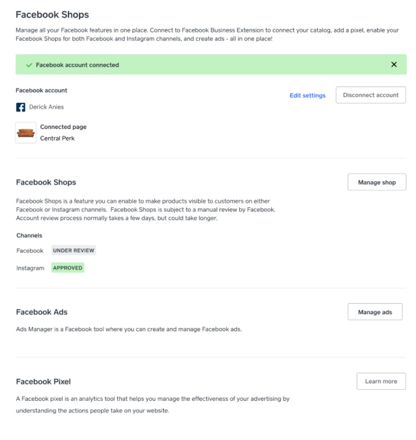Click the Facebook Pixel section heading

click(43, 381)
